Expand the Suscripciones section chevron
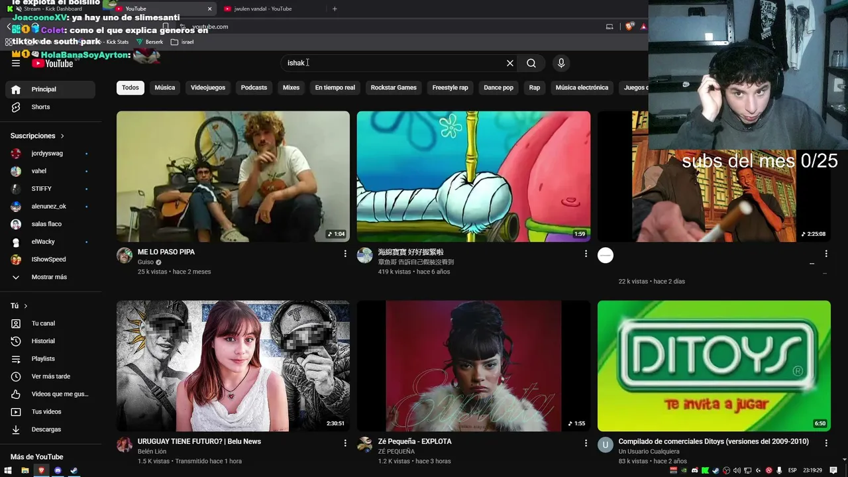This screenshot has height=477, width=848. (62, 136)
